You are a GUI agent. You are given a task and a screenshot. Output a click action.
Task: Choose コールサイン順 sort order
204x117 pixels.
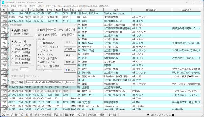click(x=21, y=45)
